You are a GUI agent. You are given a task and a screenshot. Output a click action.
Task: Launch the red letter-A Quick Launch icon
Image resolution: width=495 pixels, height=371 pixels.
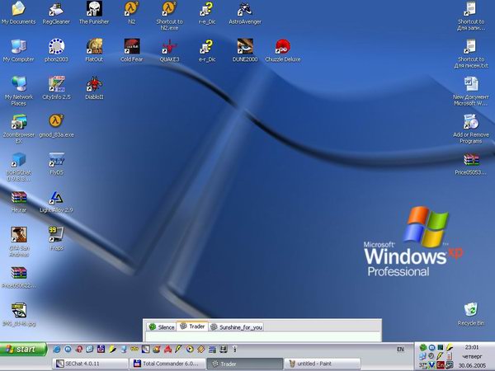coord(167,350)
